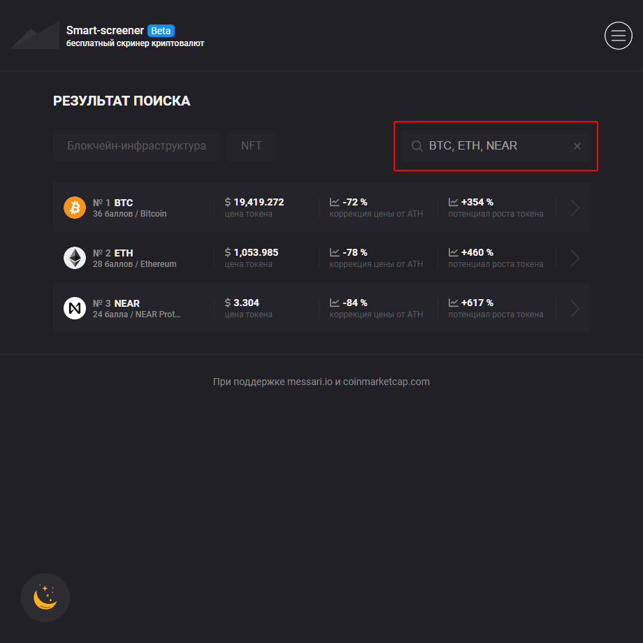
Task: Click the Bitcoin coin icon
Action: point(74,208)
